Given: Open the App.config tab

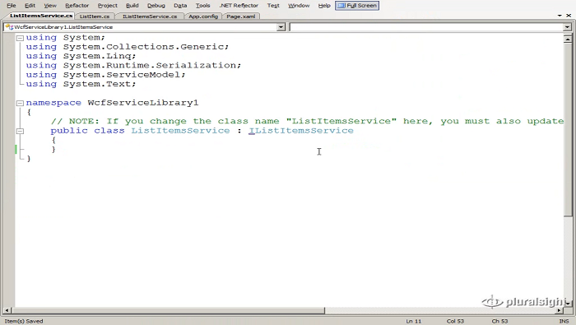Looking at the screenshot, I should click(x=203, y=16).
